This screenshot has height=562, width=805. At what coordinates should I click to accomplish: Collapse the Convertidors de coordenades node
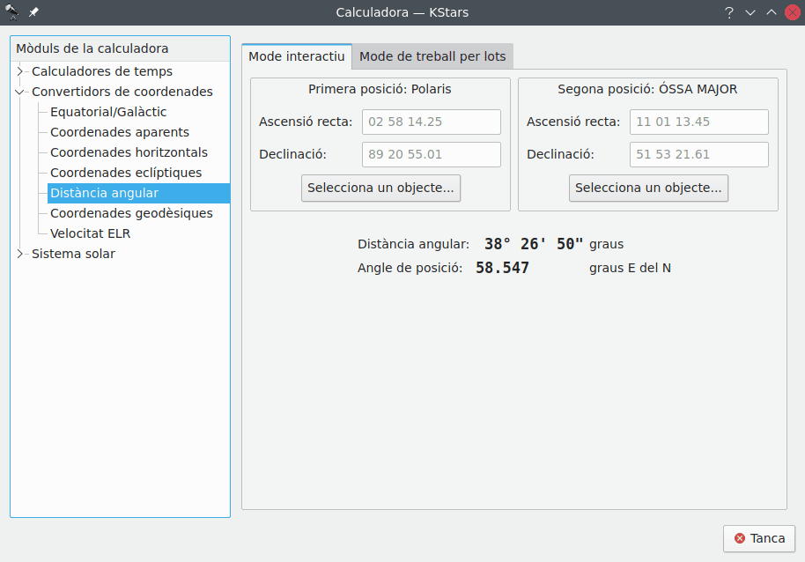click(20, 92)
